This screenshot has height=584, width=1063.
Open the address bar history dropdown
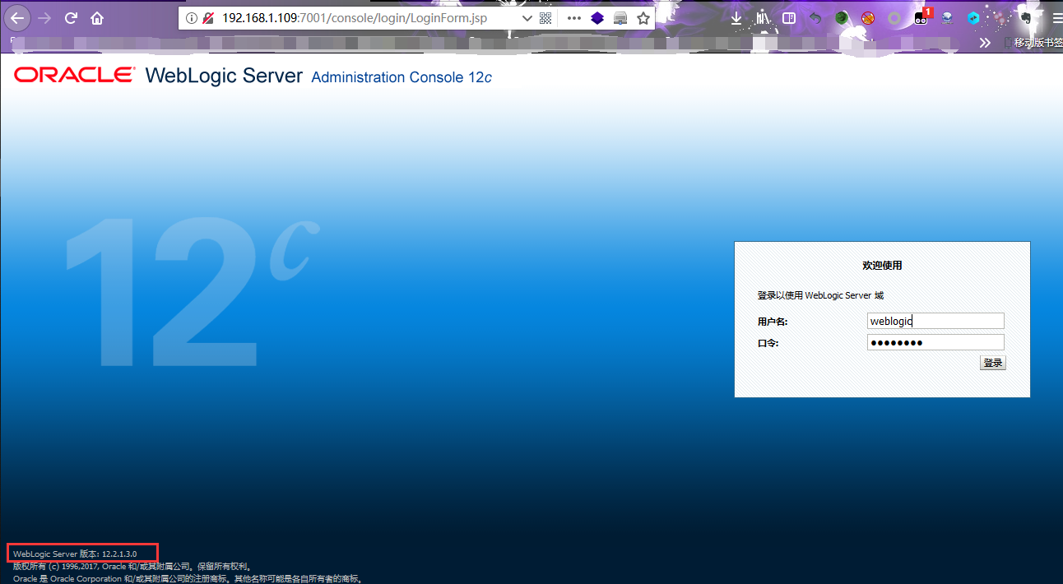coord(527,18)
